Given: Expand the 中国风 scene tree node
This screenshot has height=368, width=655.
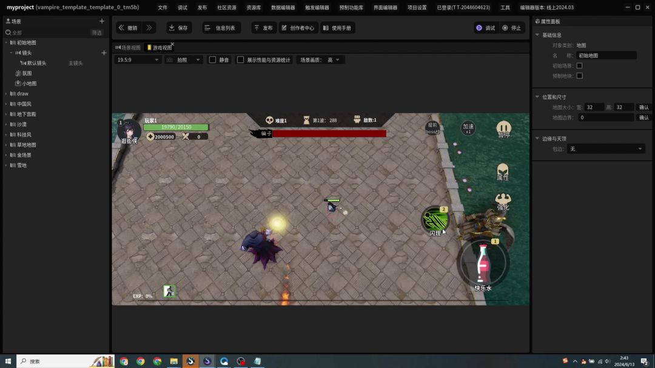Looking at the screenshot, I should coord(6,104).
